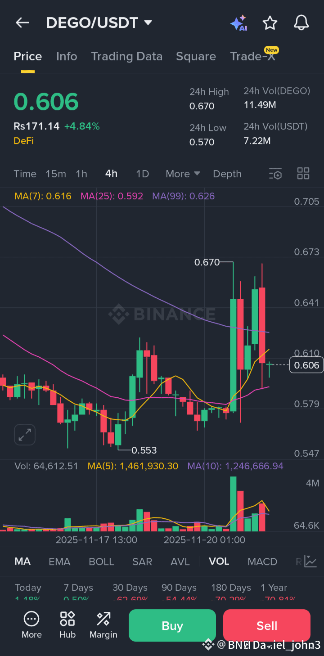The image size is (324, 656).
Task: Tap the 24h Vol(USDT) value 7.22M
Action: 257,141
